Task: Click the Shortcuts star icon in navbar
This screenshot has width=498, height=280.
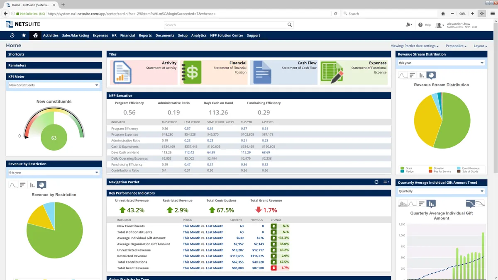Action: pos(24,35)
